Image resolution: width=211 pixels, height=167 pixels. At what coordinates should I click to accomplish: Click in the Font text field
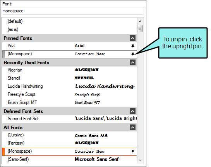coord(73,11)
